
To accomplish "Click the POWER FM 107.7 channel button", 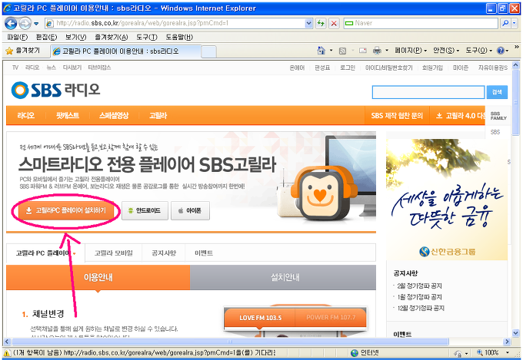I will tap(331, 317).
